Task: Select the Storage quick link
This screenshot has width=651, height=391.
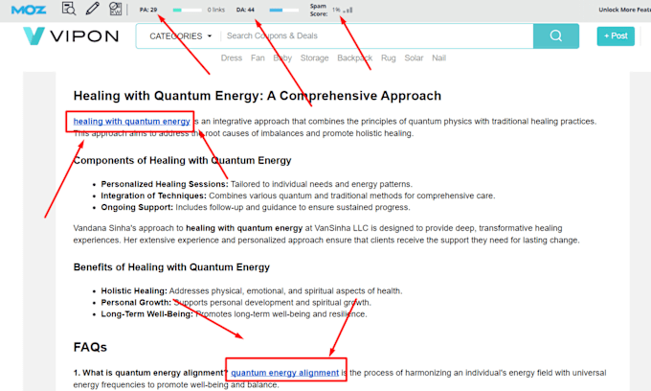Action: tap(314, 57)
